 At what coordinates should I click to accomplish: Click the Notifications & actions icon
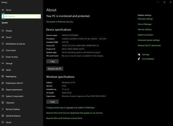[x=3, y=44]
